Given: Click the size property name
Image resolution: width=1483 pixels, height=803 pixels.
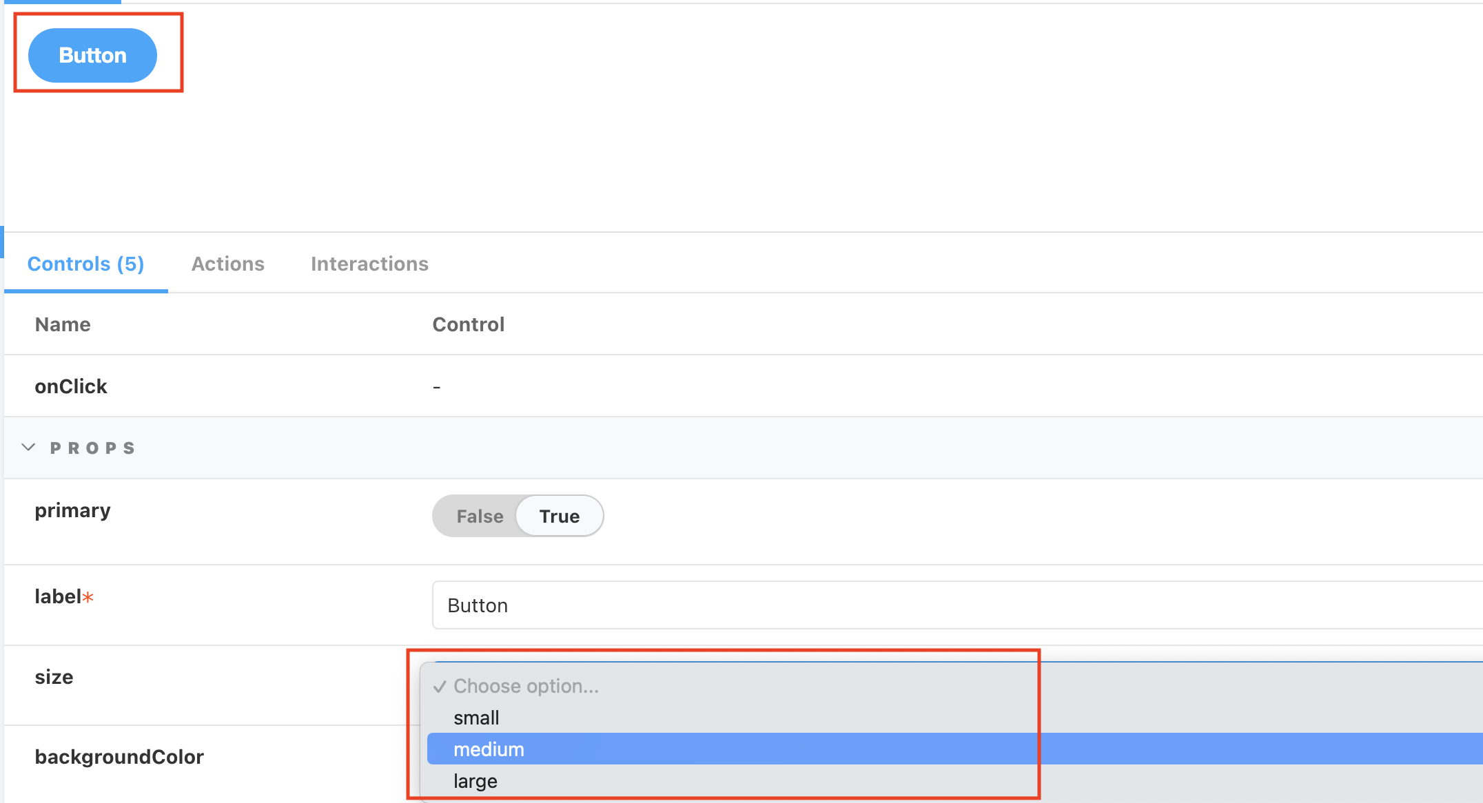Looking at the screenshot, I should (54, 677).
